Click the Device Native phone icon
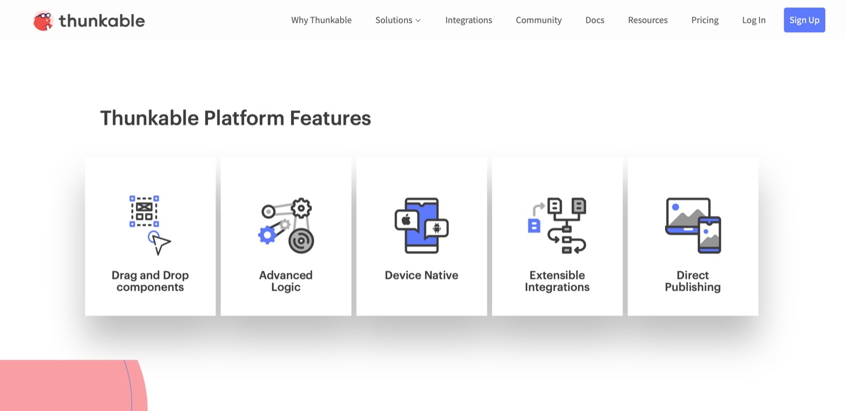846x411 pixels. coord(421,226)
